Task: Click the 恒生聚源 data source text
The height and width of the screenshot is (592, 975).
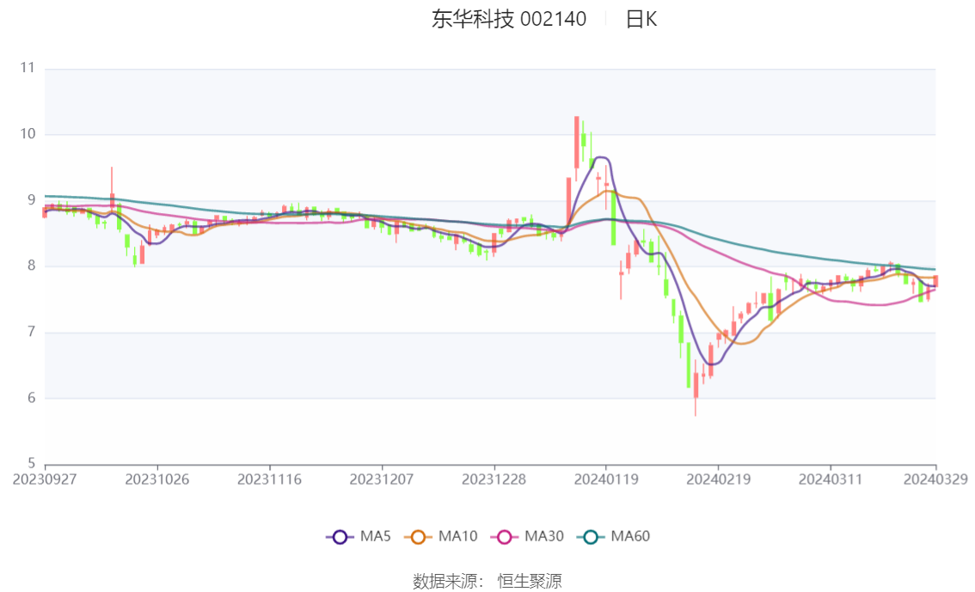Action: (x=530, y=582)
